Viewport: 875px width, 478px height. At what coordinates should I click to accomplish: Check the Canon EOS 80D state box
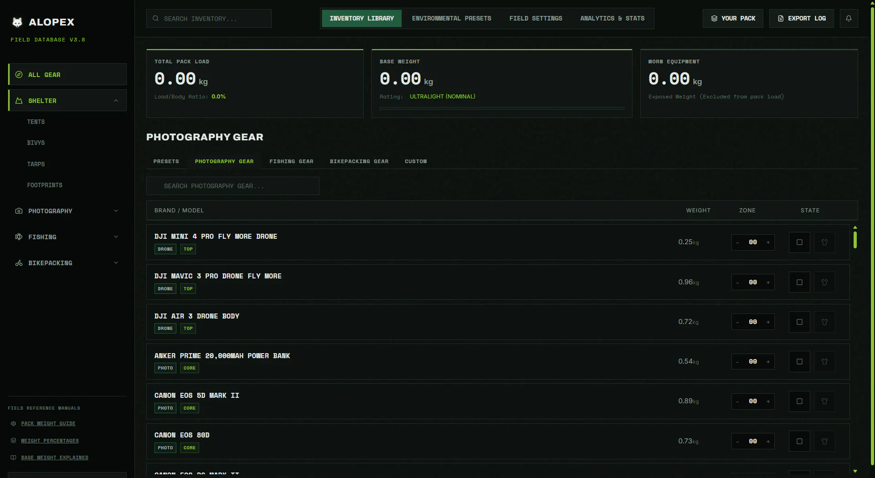click(799, 441)
